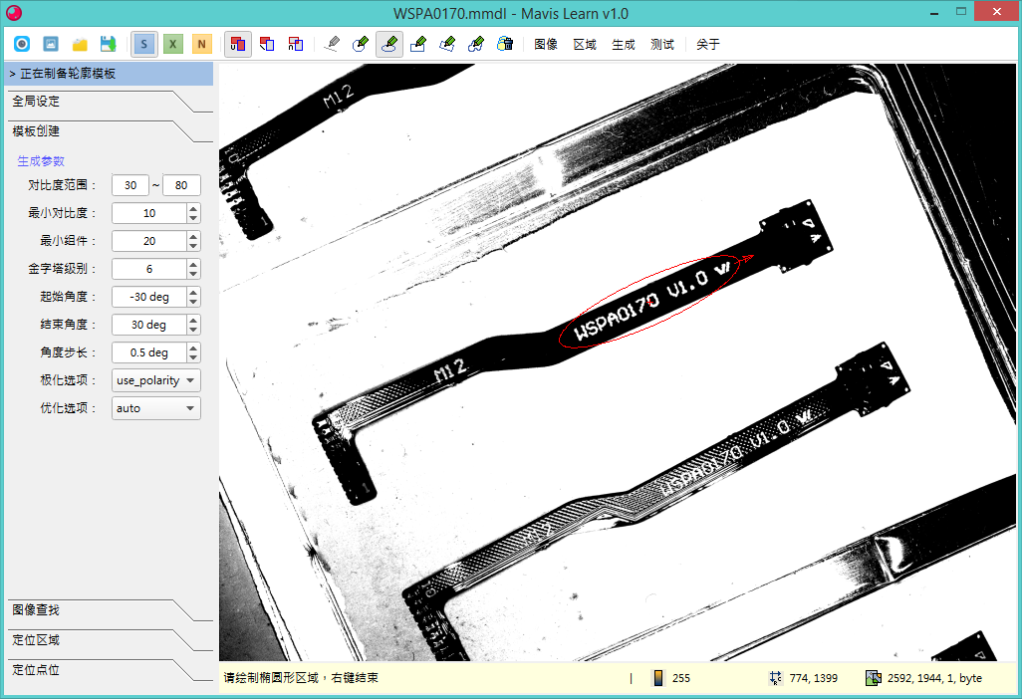
Task: Click the camera capture icon in toolbar
Action: 22,44
